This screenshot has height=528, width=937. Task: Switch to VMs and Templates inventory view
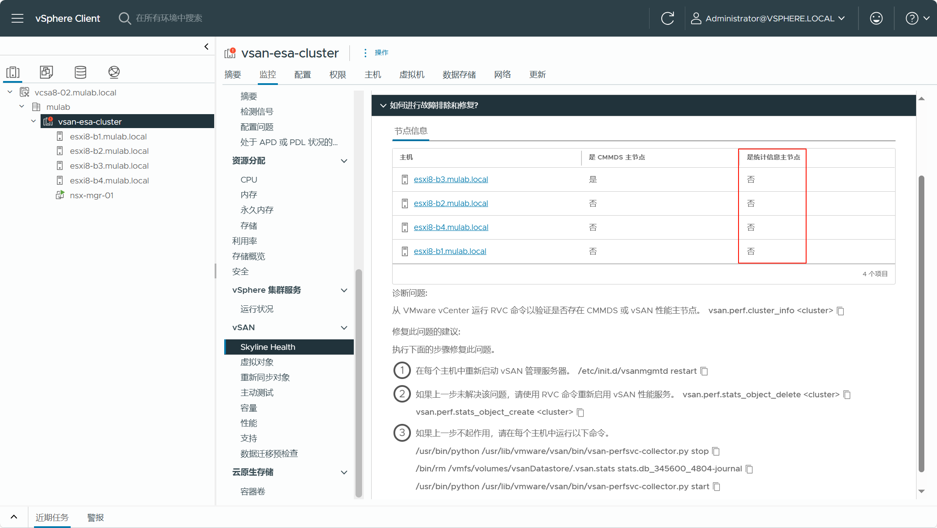click(x=46, y=72)
